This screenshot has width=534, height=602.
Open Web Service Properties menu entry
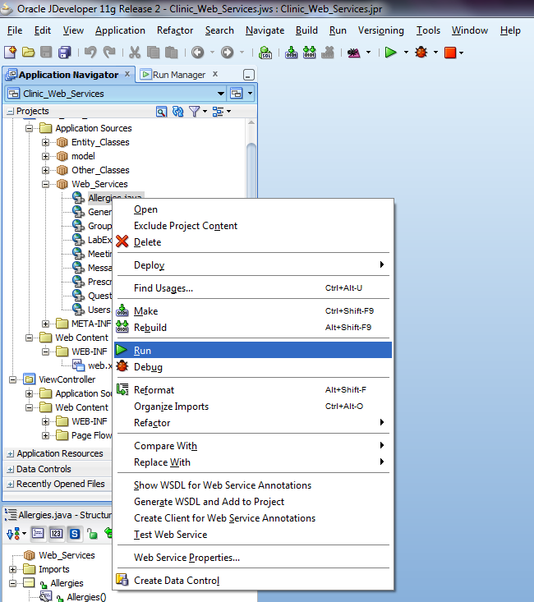[x=253, y=558]
